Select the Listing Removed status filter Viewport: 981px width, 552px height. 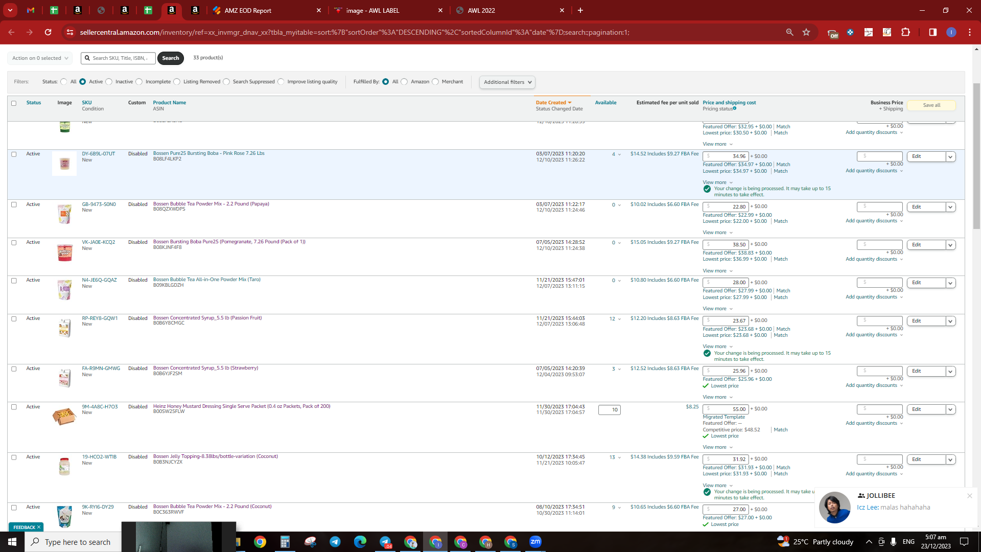(177, 82)
